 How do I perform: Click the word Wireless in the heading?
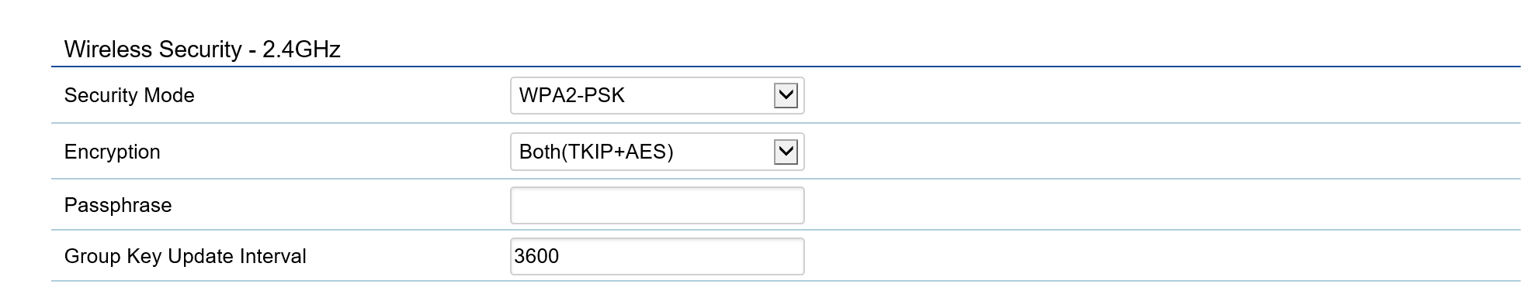(x=108, y=50)
